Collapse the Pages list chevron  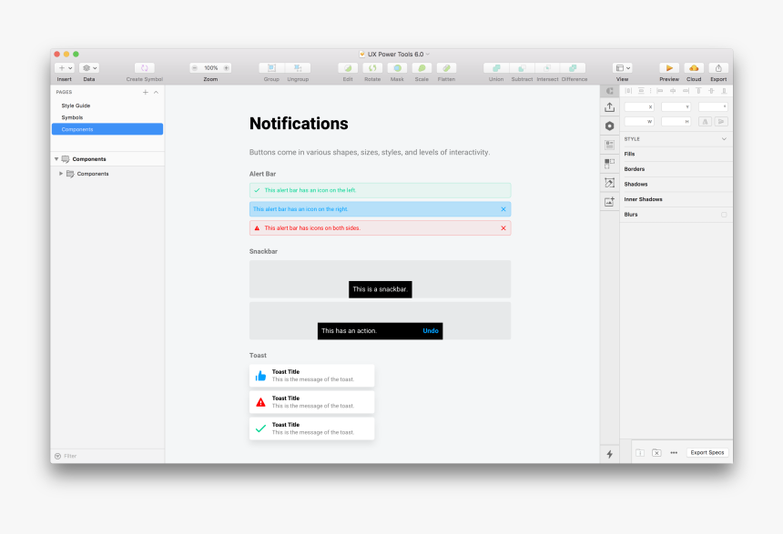click(x=157, y=92)
